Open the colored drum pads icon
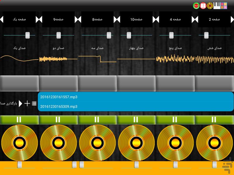The height and width of the screenshot is (175, 234). pos(224,6)
